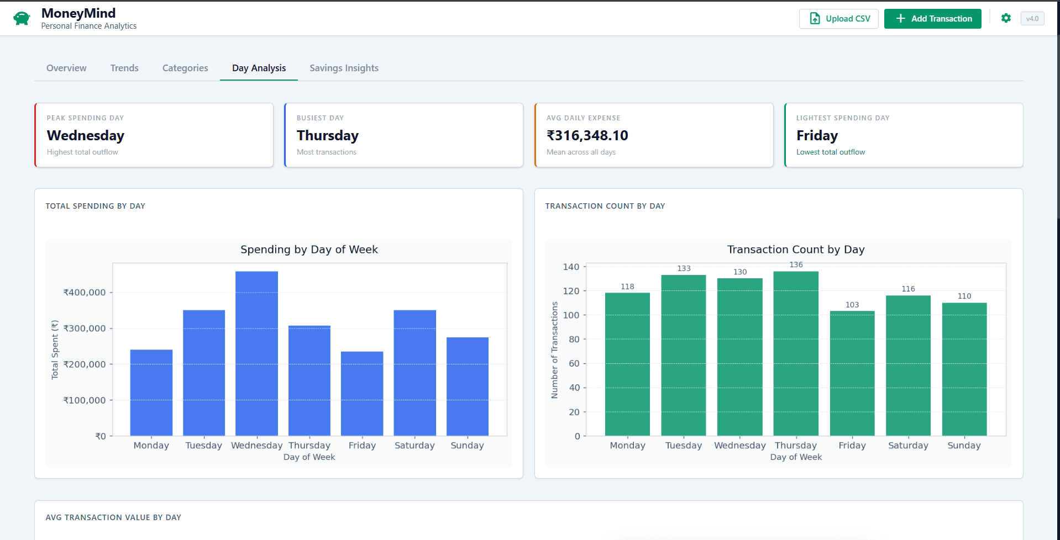Open settings via the gear icon
This screenshot has height=540, width=1060.
[x=1006, y=18]
